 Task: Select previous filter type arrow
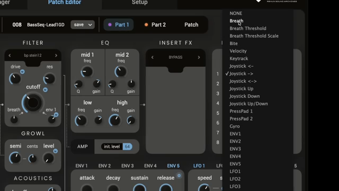[x=10, y=55]
